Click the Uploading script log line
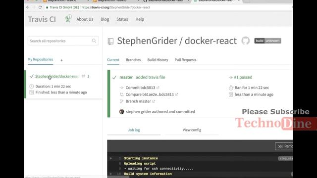Image resolution: width=317 pixels, height=178 pixels. point(140,164)
